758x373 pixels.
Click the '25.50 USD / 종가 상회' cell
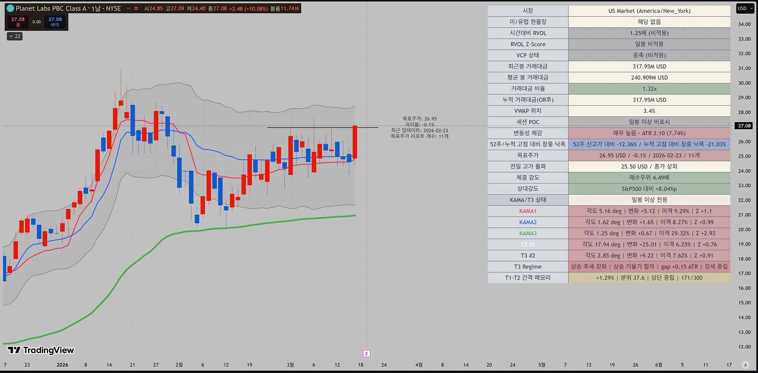pyautogui.click(x=649, y=166)
